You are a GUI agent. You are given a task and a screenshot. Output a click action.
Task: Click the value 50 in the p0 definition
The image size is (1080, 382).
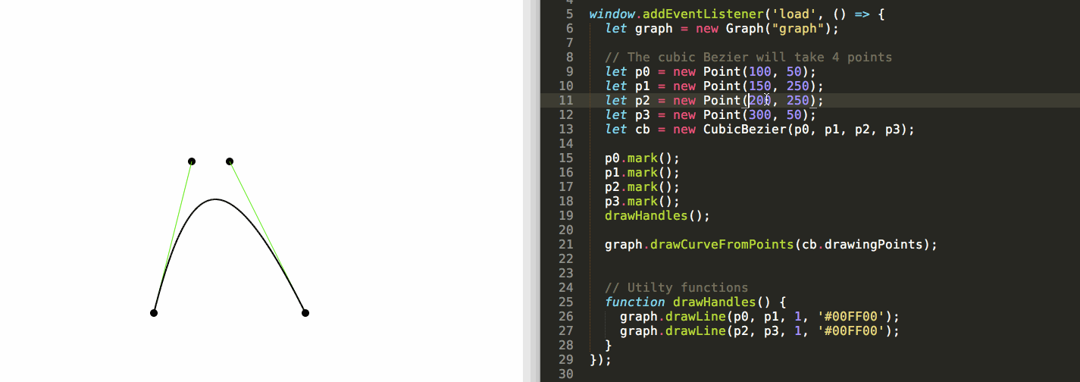(794, 71)
